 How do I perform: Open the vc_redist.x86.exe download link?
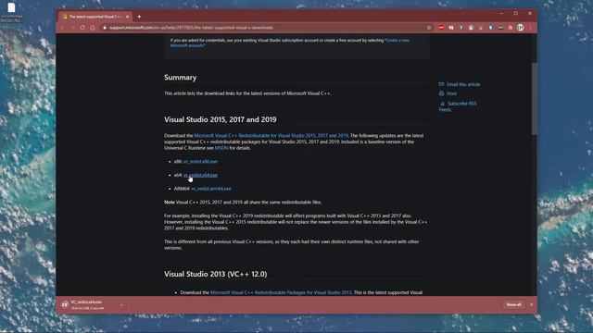(x=200, y=161)
